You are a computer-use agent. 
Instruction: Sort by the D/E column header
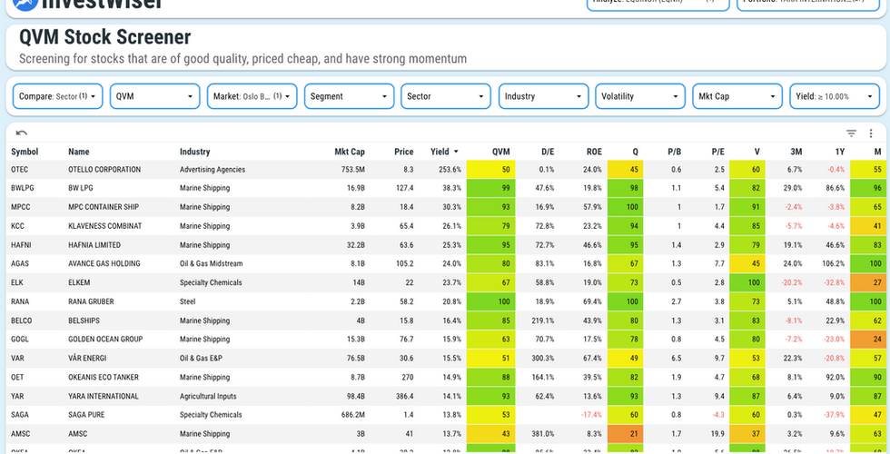[548, 152]
